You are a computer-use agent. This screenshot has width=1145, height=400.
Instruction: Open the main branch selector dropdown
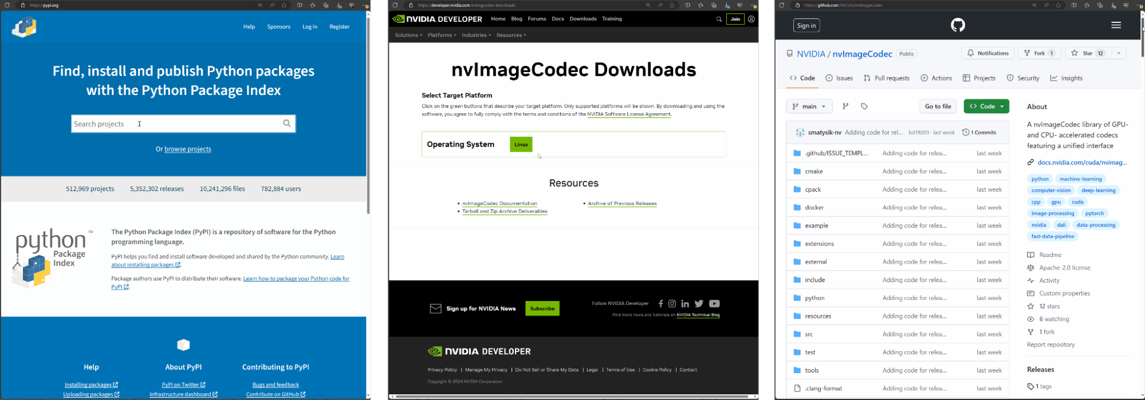coord(809,106)
